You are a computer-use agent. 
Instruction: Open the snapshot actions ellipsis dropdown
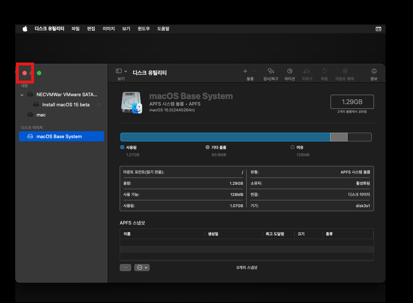(x=142, y=268)
